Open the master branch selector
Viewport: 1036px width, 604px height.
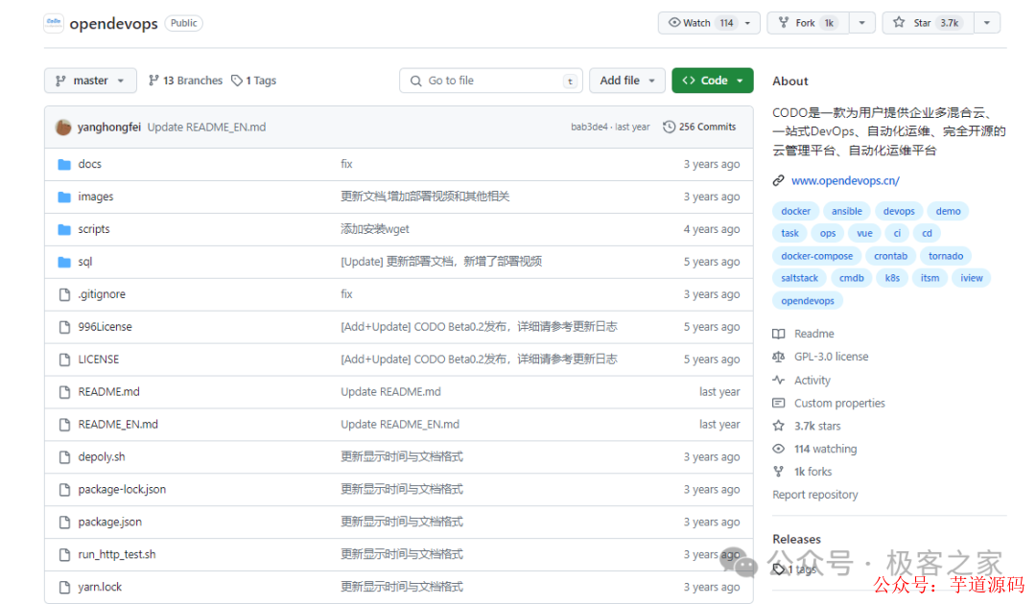90,81
